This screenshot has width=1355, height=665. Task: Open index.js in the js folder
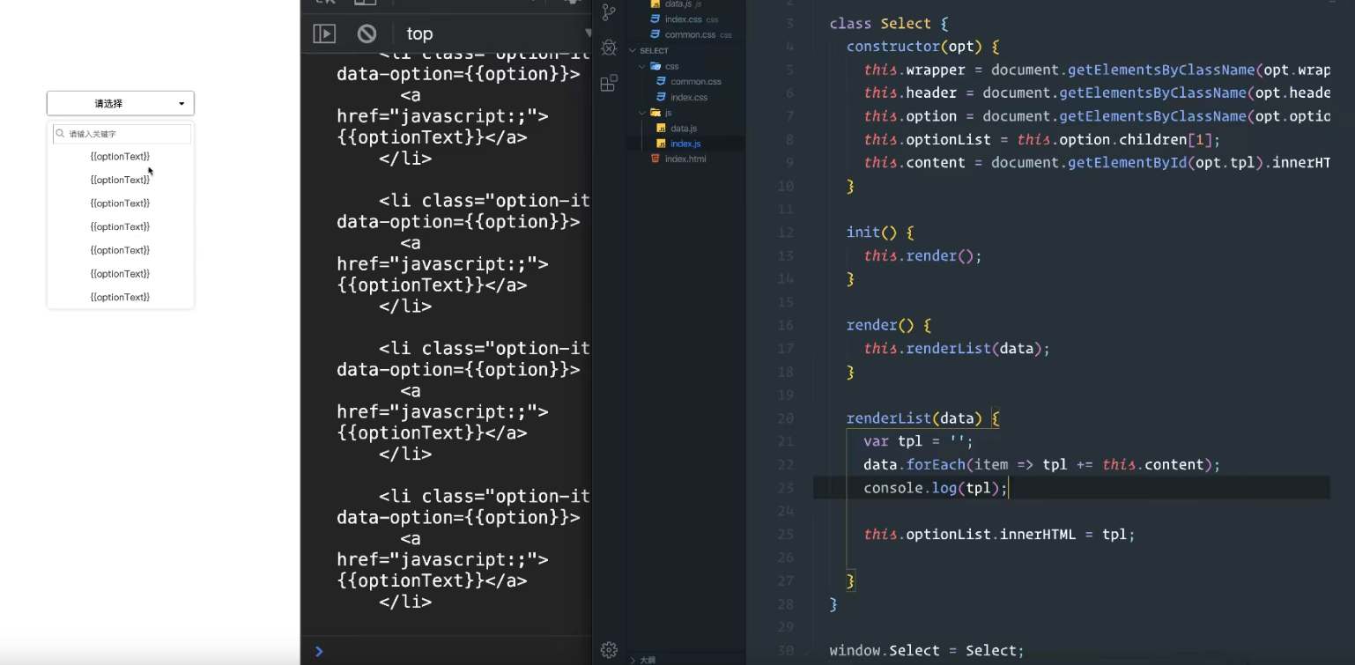tap(685, 144)
